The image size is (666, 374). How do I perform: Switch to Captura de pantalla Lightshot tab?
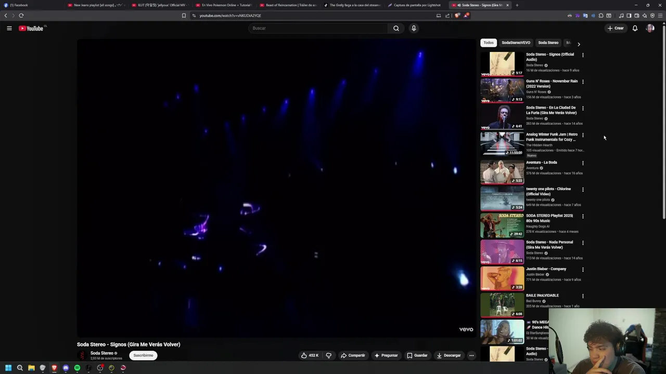click(416, 5)
